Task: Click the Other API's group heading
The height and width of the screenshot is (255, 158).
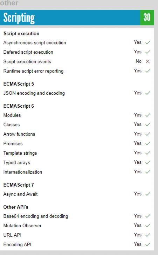Action: pyautogui.click(x=16, y=207)
